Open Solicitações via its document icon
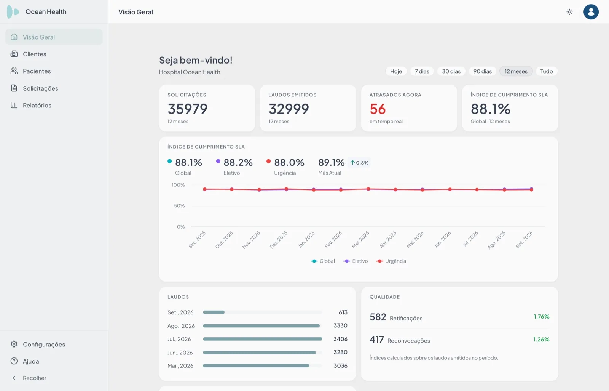The height and width of the screenshot is (391, 609). [x=14, y=88]
